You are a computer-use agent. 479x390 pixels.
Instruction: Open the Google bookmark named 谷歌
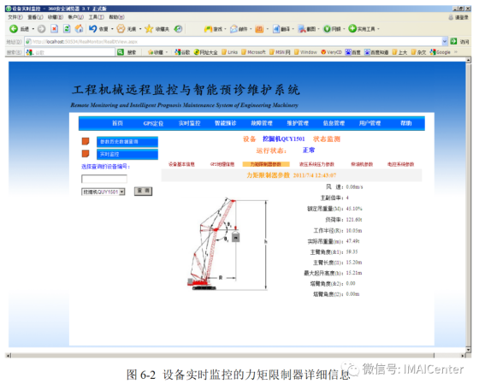click(182, 52)
